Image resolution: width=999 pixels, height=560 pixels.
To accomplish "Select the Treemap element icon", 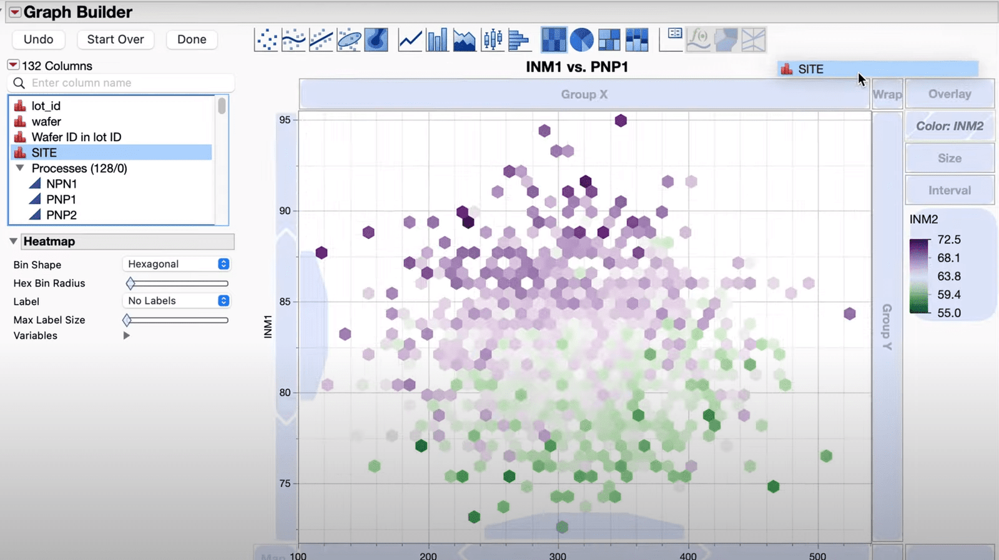I will click(x=609, y=40).
